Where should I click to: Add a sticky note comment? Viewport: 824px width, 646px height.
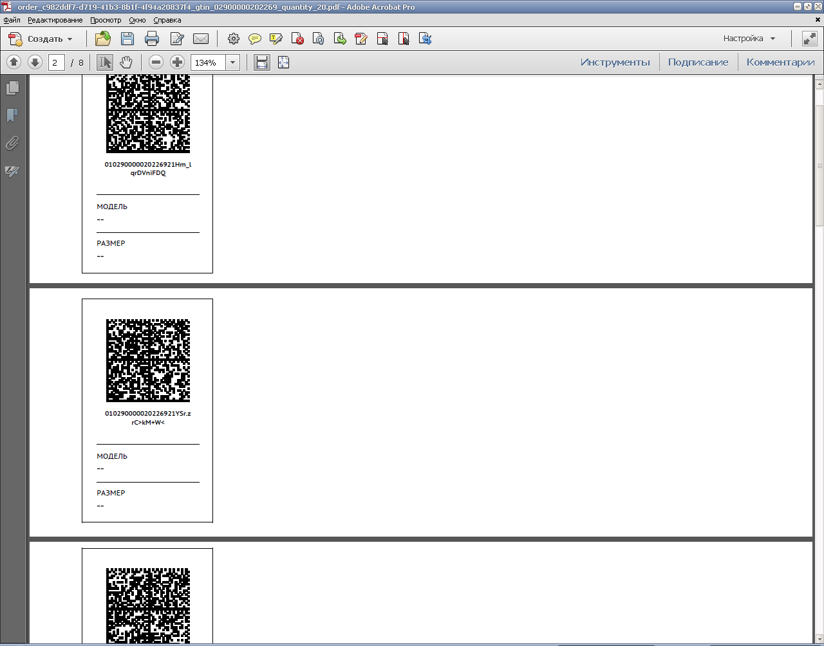click(255, 39)
